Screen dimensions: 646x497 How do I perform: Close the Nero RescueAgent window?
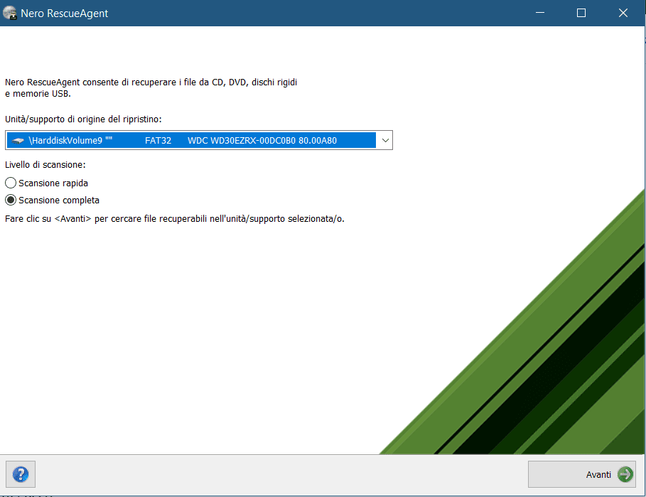tap(623, 14)
